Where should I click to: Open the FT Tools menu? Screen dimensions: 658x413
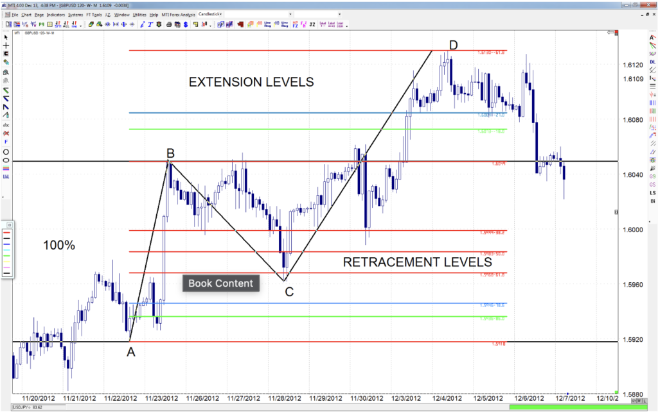click(94, 14)
